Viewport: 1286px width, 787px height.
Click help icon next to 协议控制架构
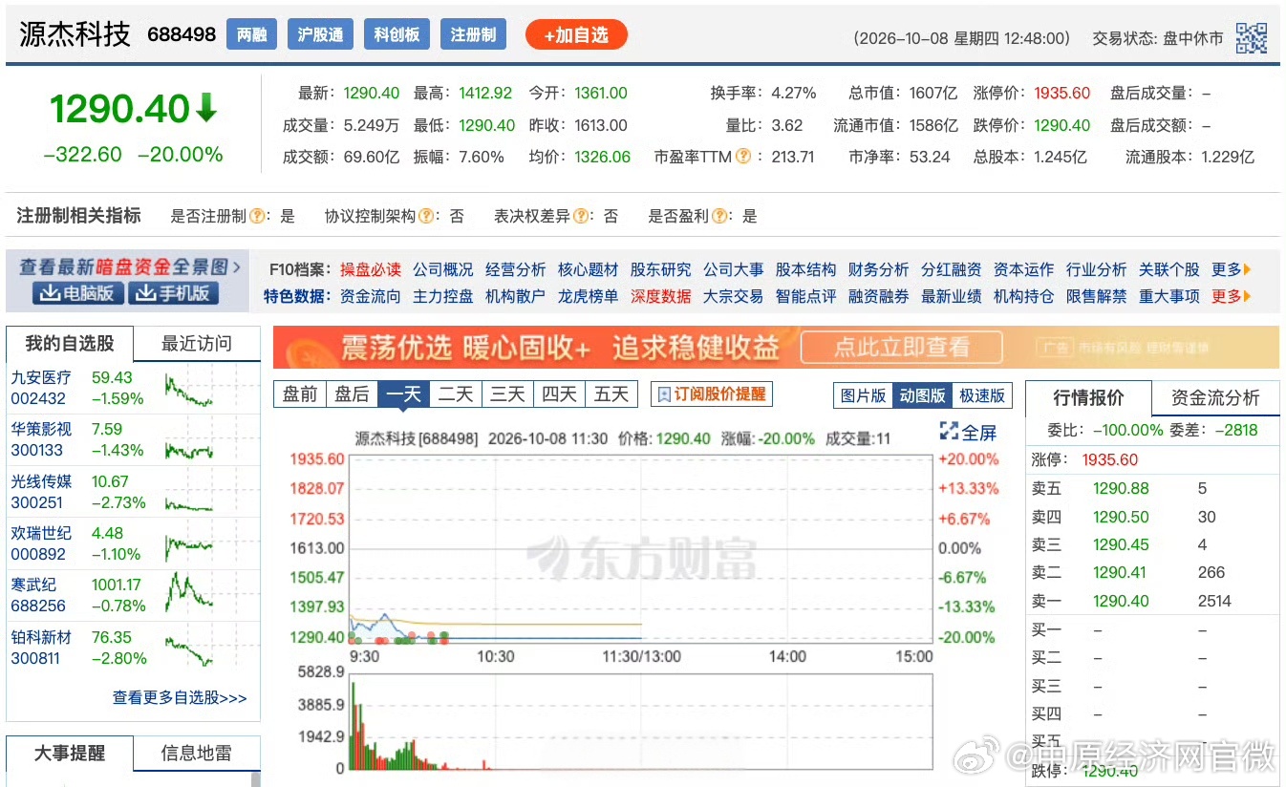coord(427,217)
